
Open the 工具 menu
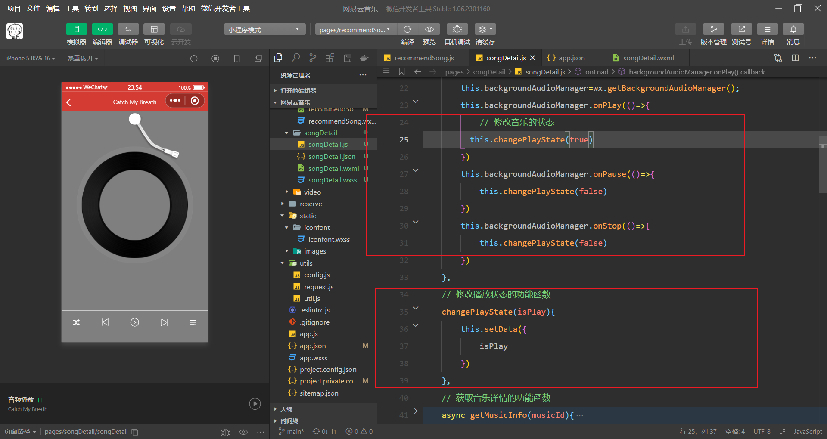click(72, 9)
